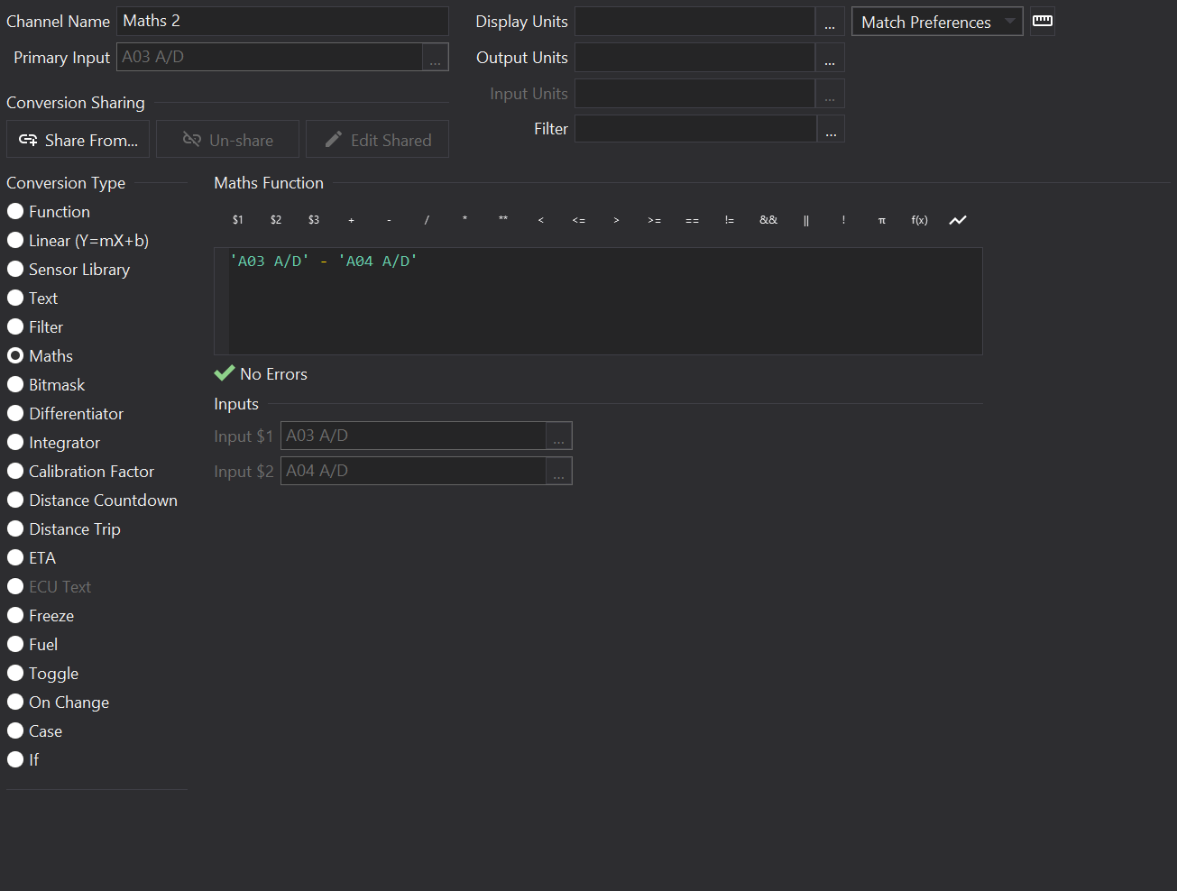Open the Match Preferences dropdown

coord(936,22)
